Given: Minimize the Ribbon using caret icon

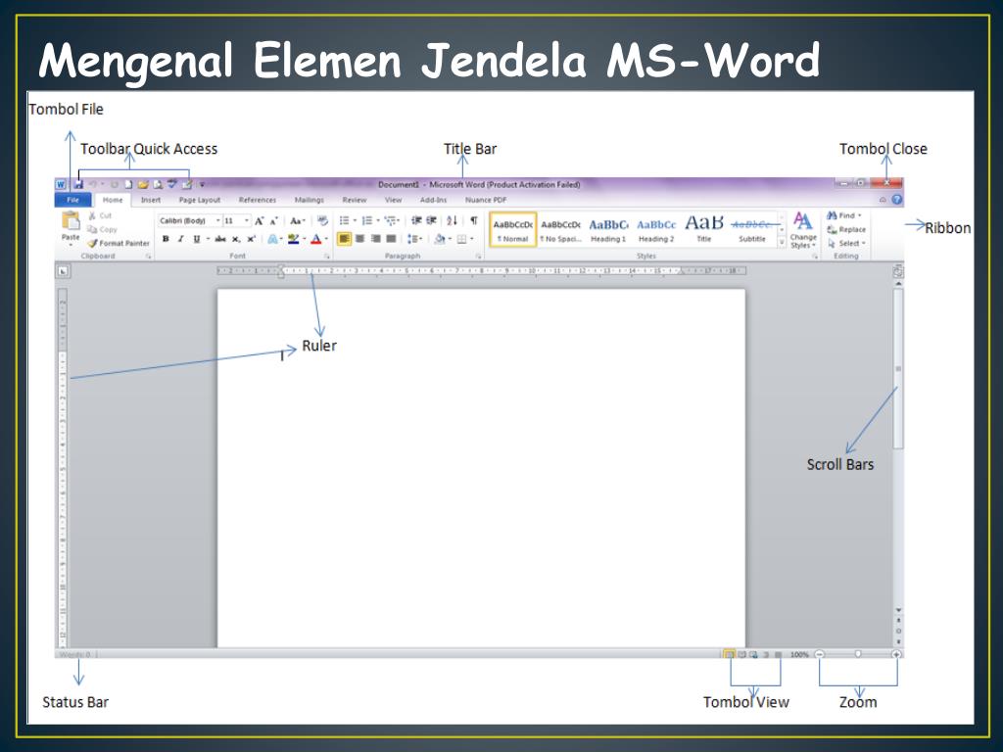Looking at the screenshot, I should point(883,200).
